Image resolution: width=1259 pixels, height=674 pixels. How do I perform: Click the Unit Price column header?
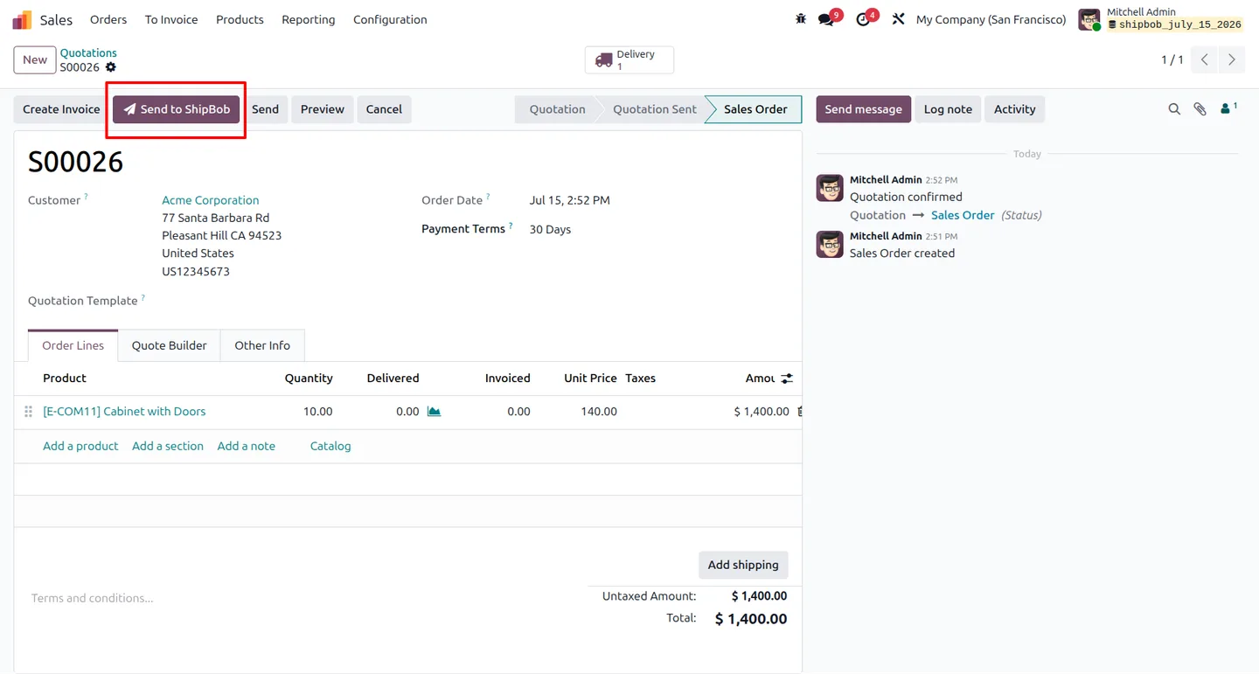[x=590, y=379]
